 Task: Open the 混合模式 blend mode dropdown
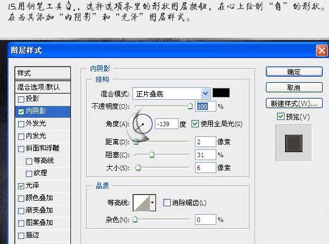pos(171,94)
